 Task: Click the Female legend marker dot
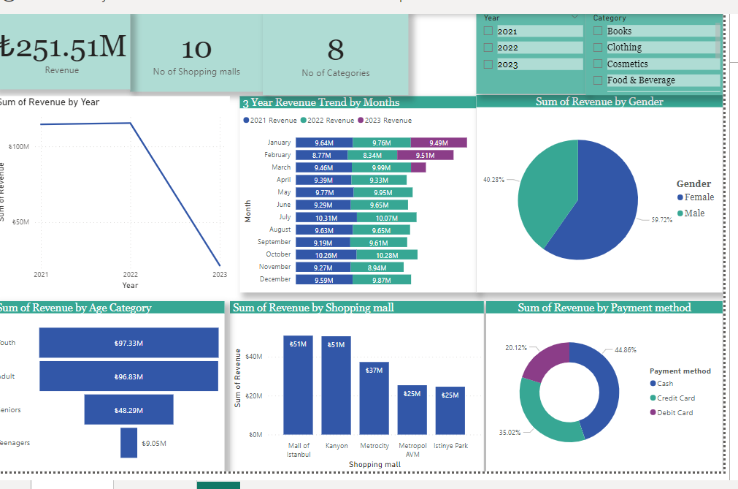680,197
